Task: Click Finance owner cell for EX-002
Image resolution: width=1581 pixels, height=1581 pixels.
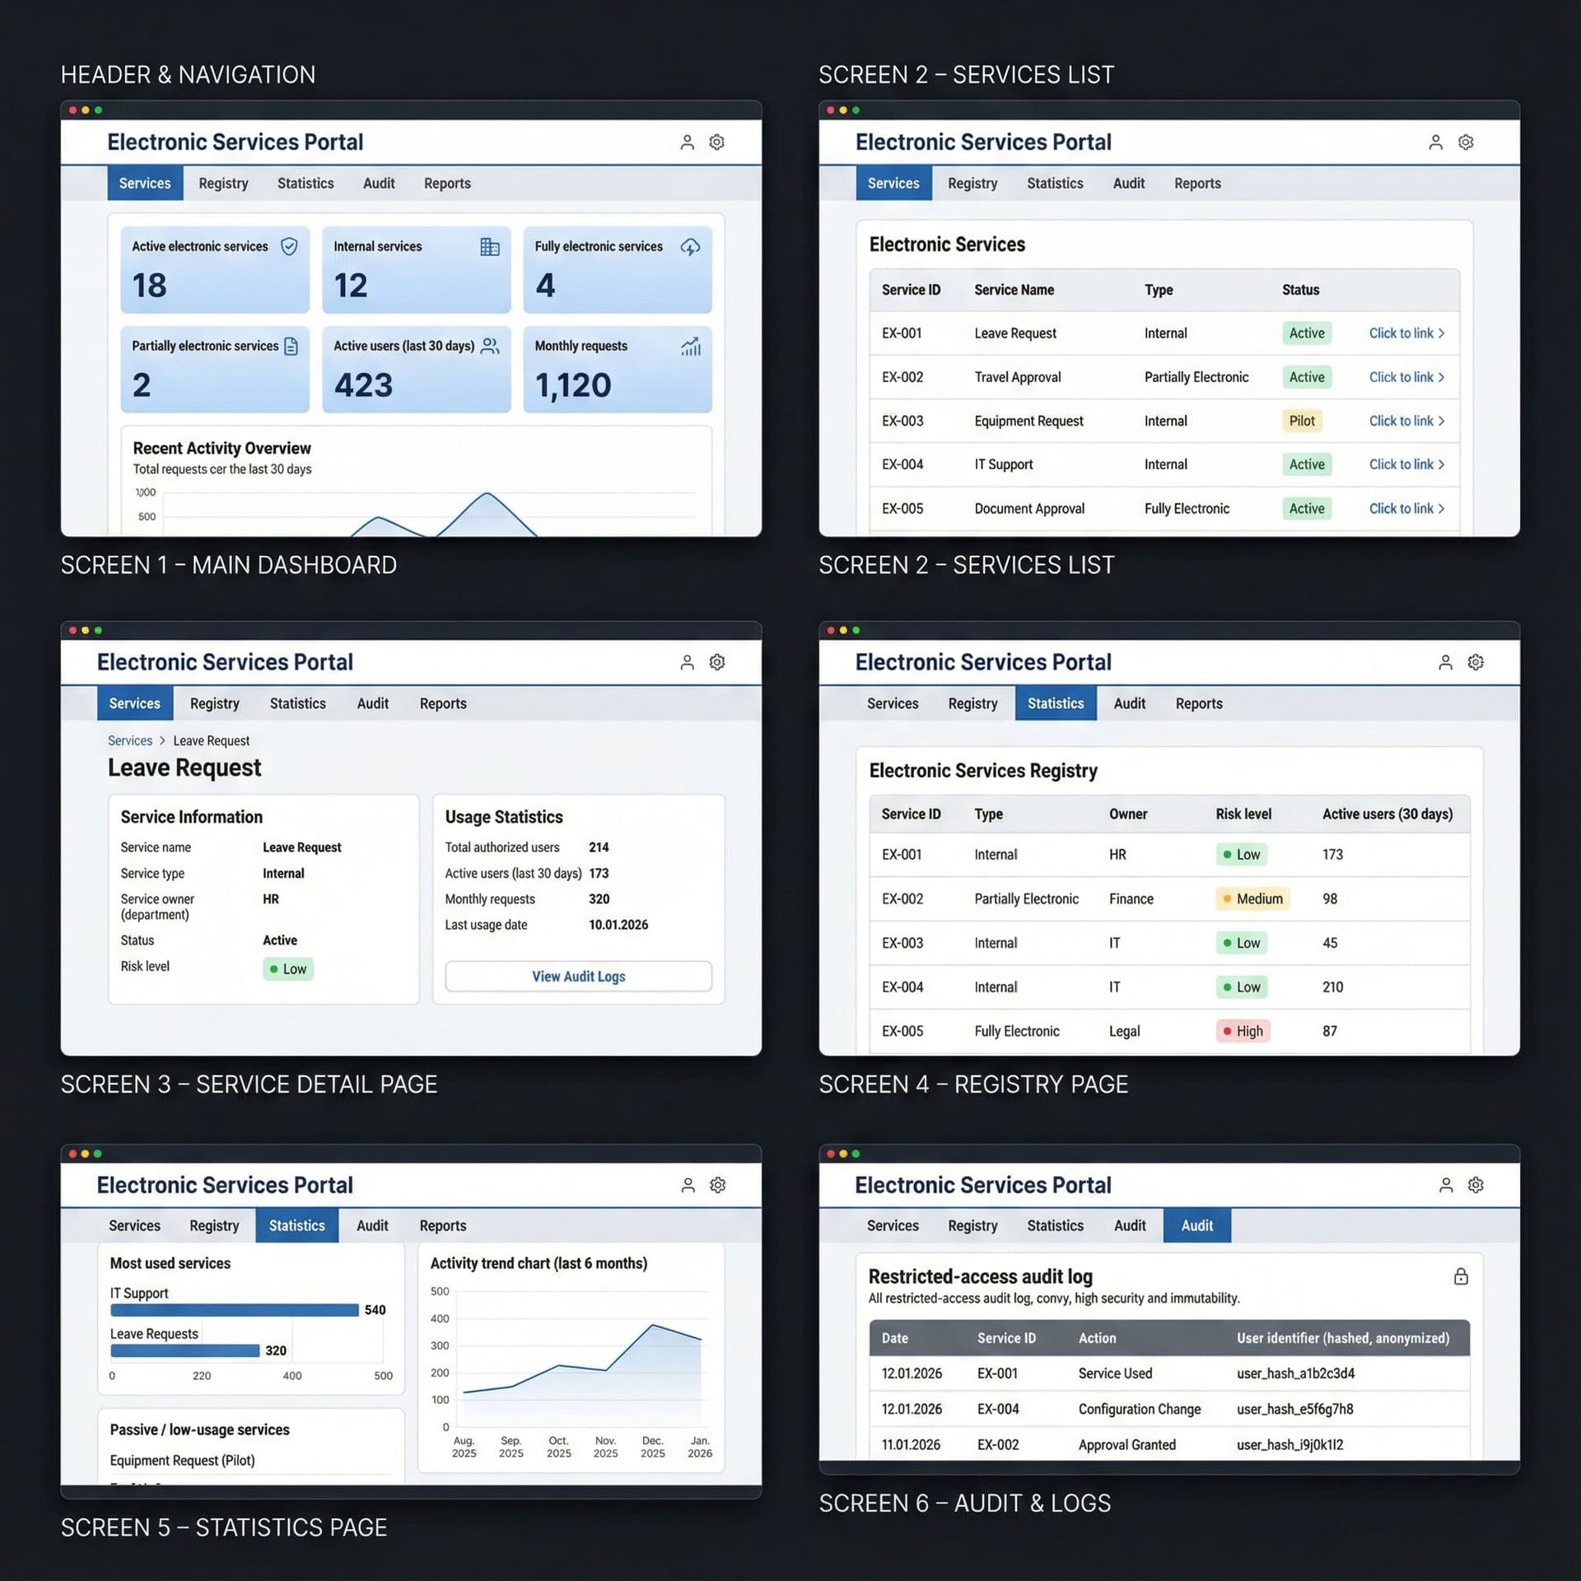Action: [1131, 898]
